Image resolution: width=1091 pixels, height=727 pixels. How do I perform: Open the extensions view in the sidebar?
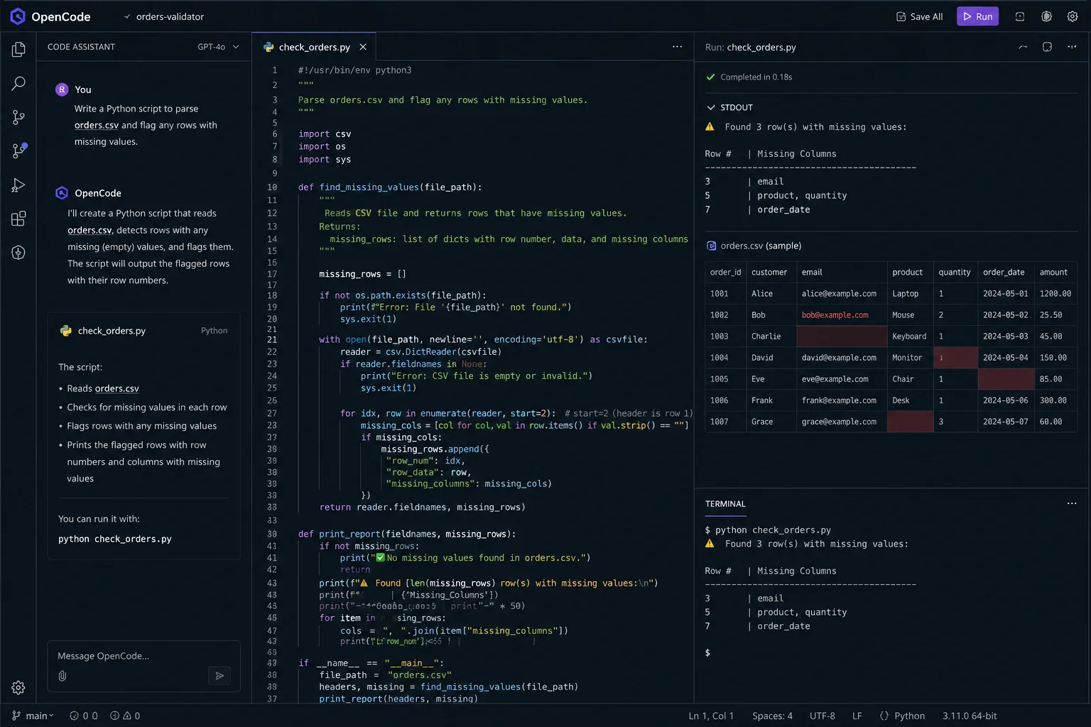[x=18, y=219]
